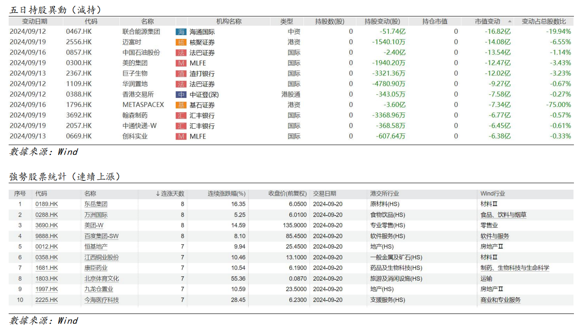Open stock code link 9888.HK

pyautogui.click(x=47, y=236)
